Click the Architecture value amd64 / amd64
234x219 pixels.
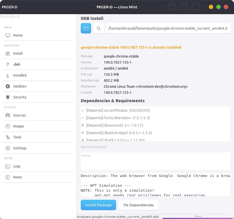tap(116, 68)
